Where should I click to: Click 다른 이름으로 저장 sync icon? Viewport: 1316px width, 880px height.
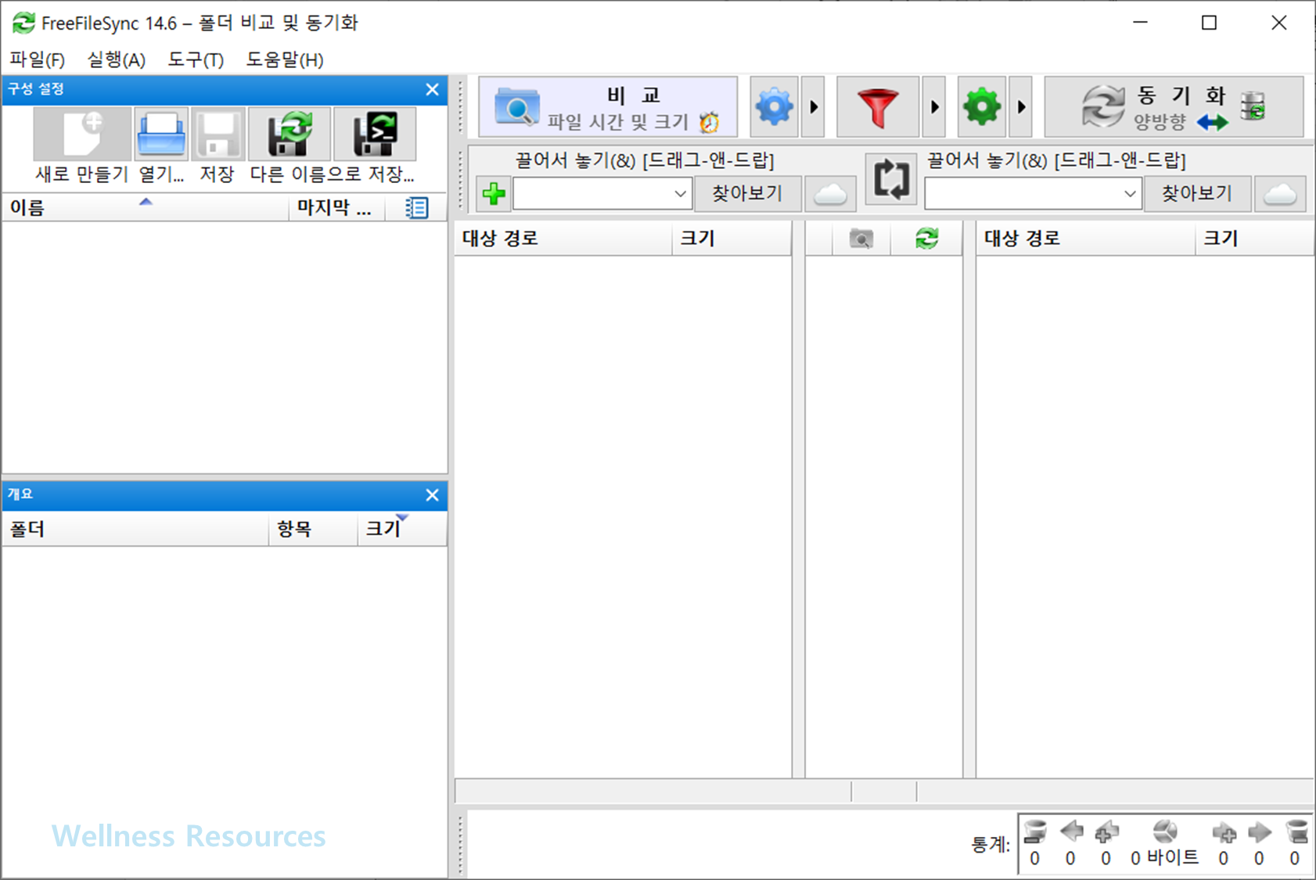289,135
